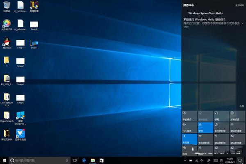Image resolution: width=246 pixels, height=164 pixels.
Task: Select the Snap5 image file
Action: (20, 99)
